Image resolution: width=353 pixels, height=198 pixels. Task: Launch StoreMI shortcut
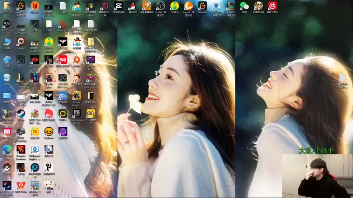(21, 42)
